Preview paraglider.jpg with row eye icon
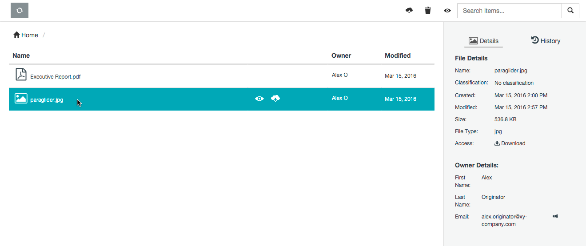 pyautogui.click(x=259, y=99)
